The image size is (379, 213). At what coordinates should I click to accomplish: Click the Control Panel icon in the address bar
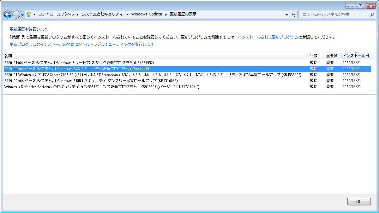(x=28, y=14)
